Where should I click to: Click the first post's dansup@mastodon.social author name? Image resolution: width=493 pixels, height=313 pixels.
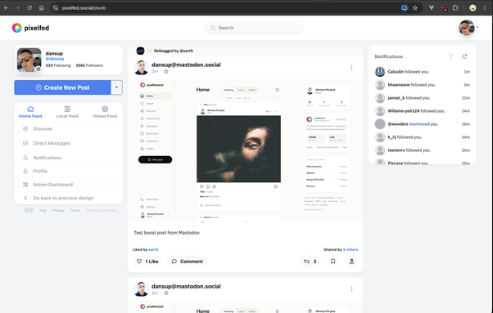point(186,65)
